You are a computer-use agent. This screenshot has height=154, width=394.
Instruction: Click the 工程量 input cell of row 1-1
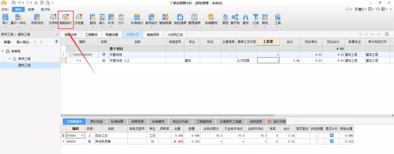click(x=268, y=60)
